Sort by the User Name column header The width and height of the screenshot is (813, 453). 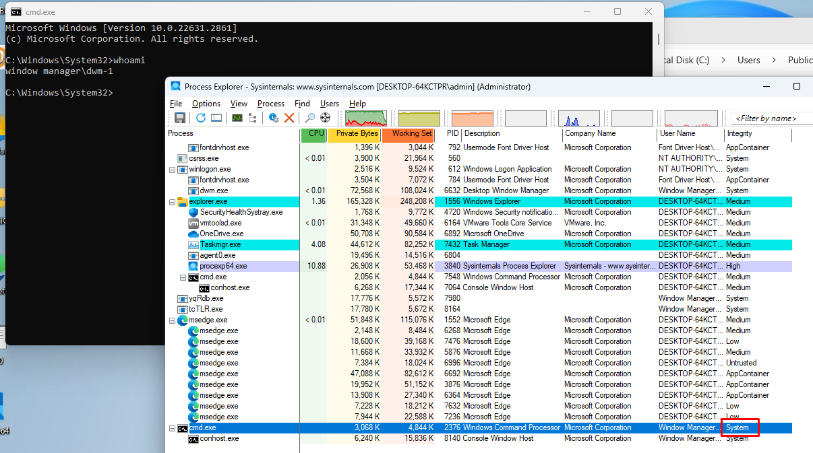(691, 134)
